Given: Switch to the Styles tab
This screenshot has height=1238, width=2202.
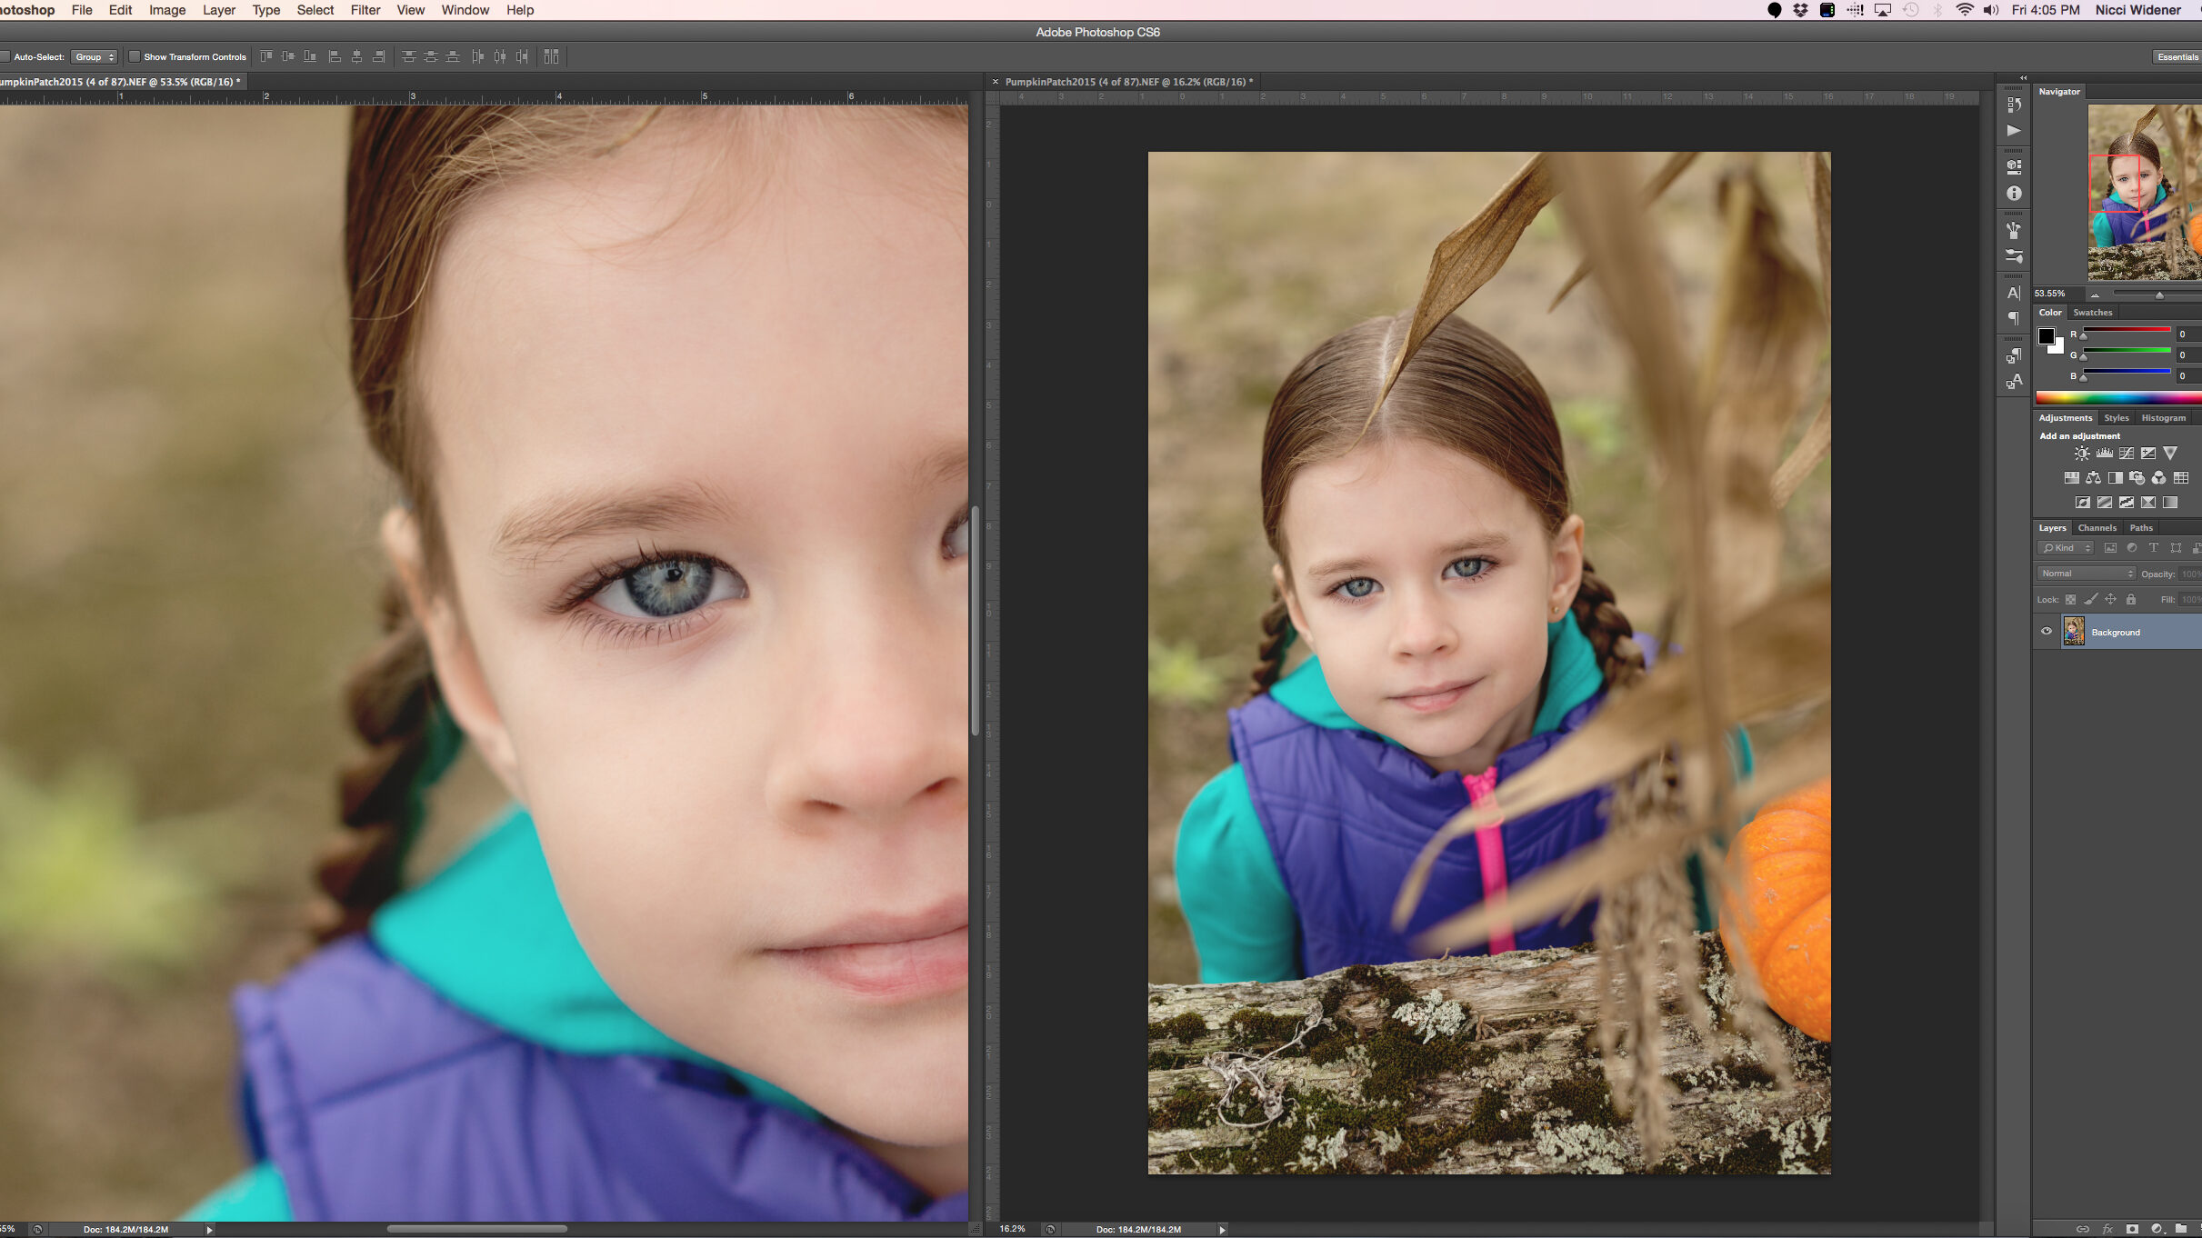Looking at the screenshot, I should coord(2116,417).
